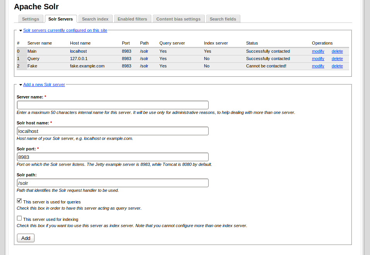This screenshot has height=255, width=370.
Task: Click the active Solr Servers tab
Action: (x=61, y=19)
